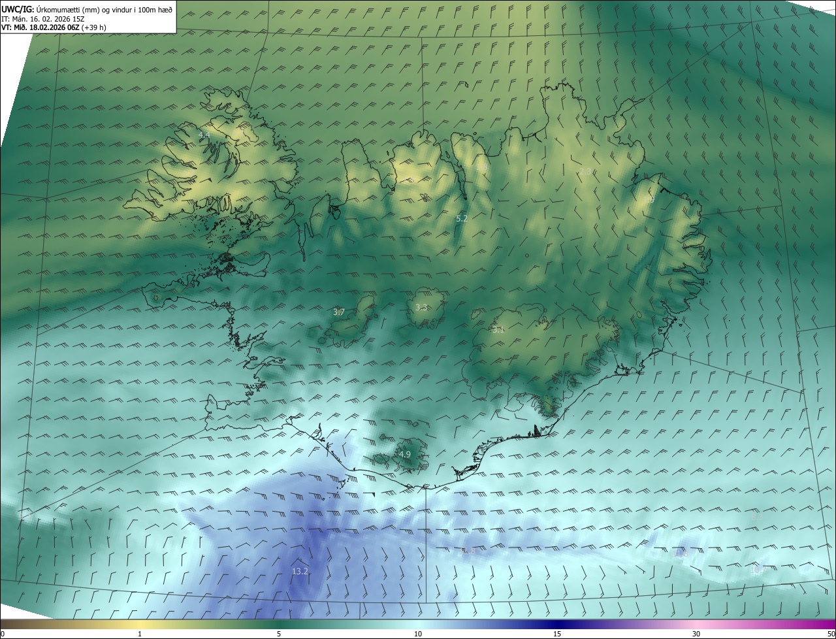Click the color scale label 50
The height and width of the screenshot is (639, 836).
click(831, 634)
